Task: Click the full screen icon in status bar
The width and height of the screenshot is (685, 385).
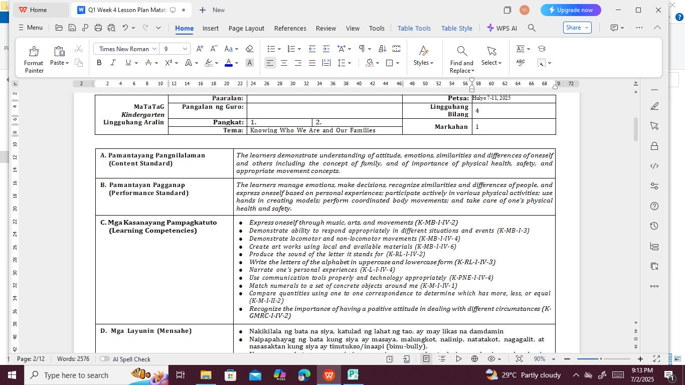Action: [656, 359]
